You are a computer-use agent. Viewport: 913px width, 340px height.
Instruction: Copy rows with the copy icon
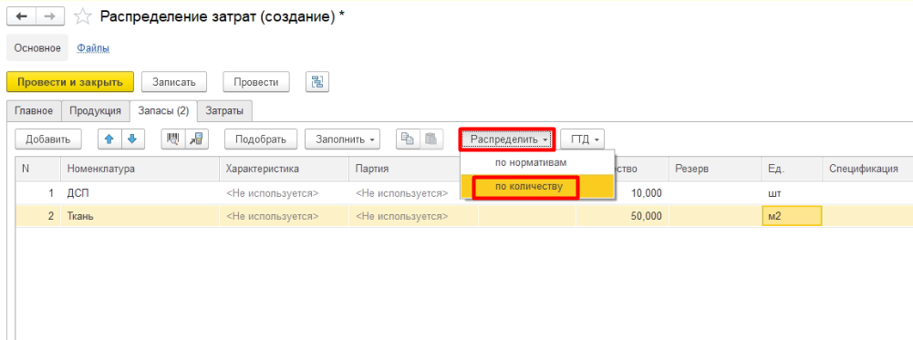point(408,139)
